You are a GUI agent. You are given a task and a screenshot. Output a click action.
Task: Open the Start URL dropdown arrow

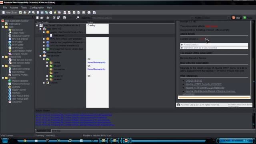coord(192,18)
